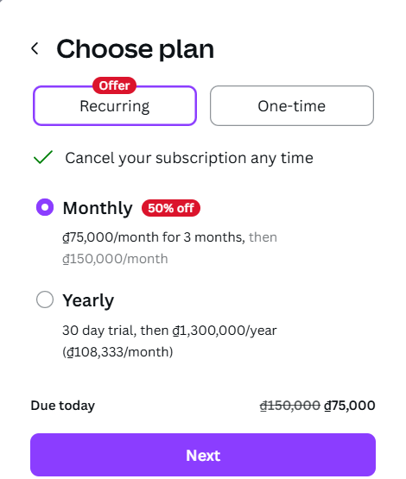The image size is (406, 479).
Task: Select the Recurring plan tab
Action: [x=115, y=105]
